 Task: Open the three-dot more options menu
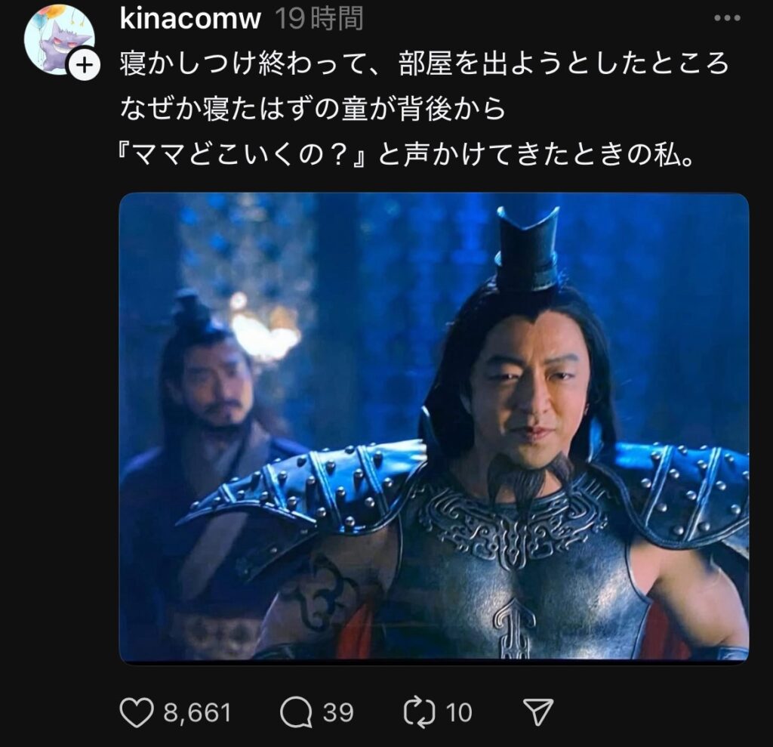(x=727, y=18)
